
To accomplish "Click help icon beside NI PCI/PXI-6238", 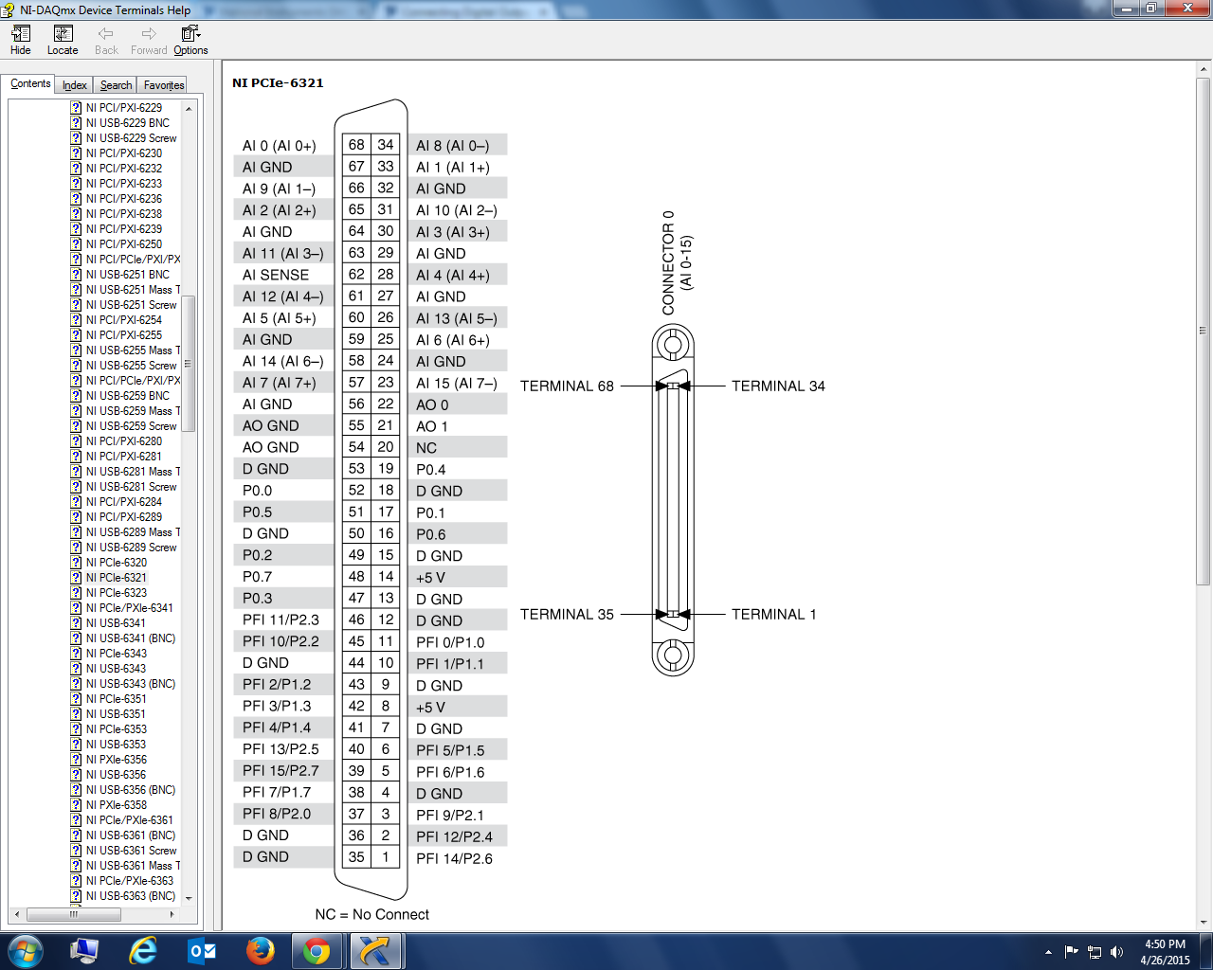I will 76,214.
